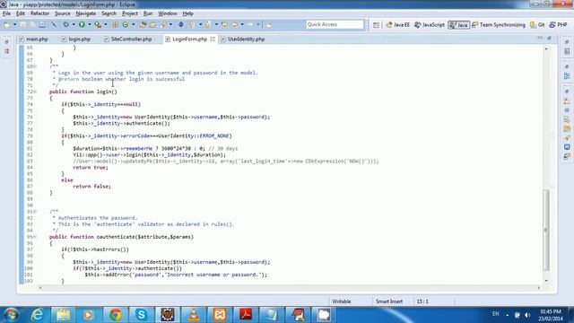Screen dimensions: 574x323
Task: Open the Search menu
Action: tap(109, 13)
